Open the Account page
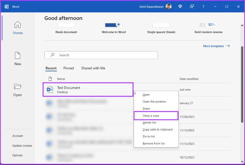 18,136
